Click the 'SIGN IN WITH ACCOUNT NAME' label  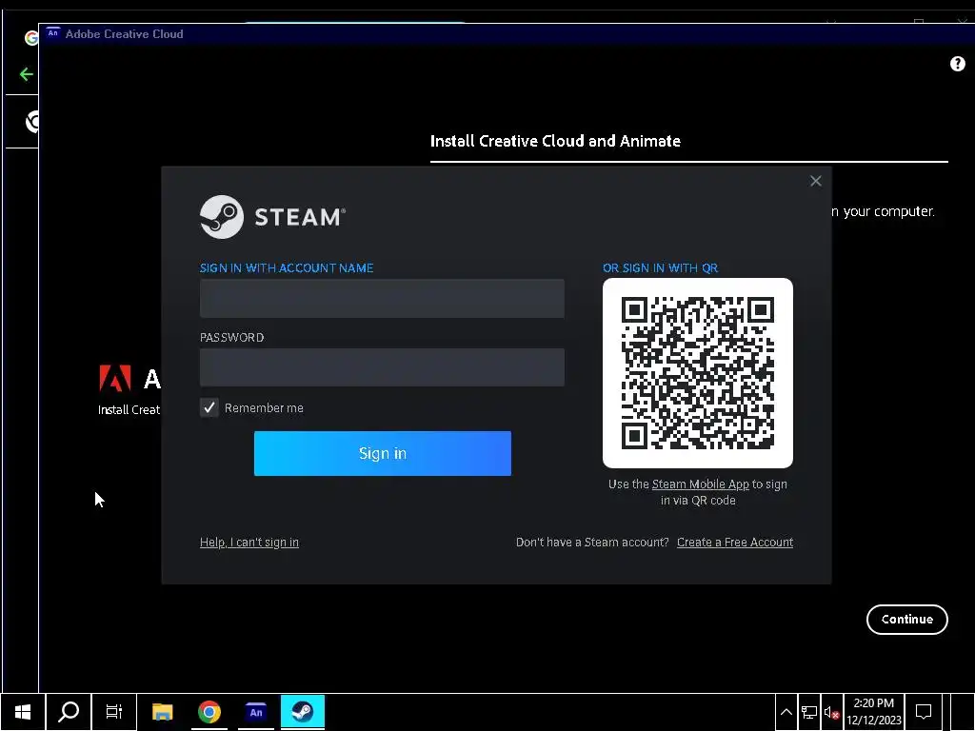pos(287,267)
